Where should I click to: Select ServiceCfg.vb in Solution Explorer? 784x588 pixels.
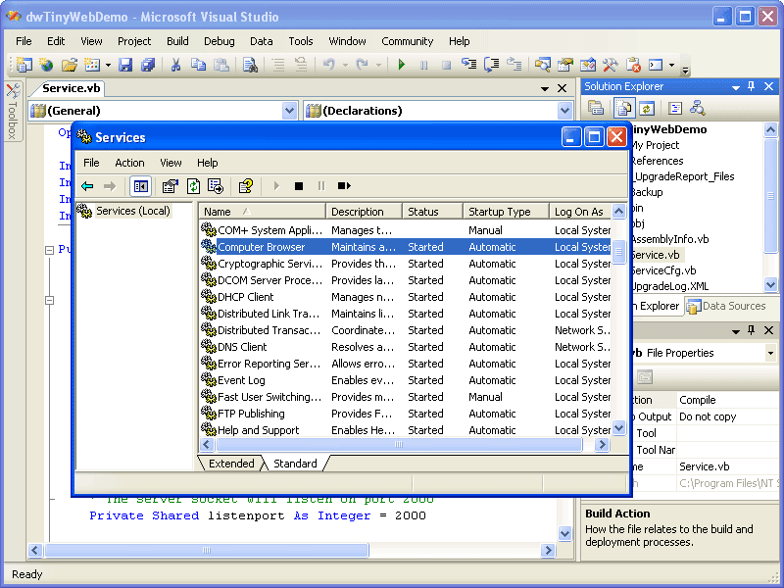663,270
